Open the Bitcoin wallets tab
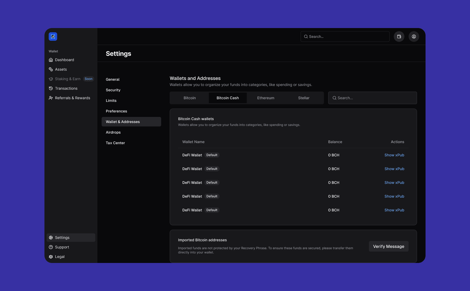 (x=189, y=98)
